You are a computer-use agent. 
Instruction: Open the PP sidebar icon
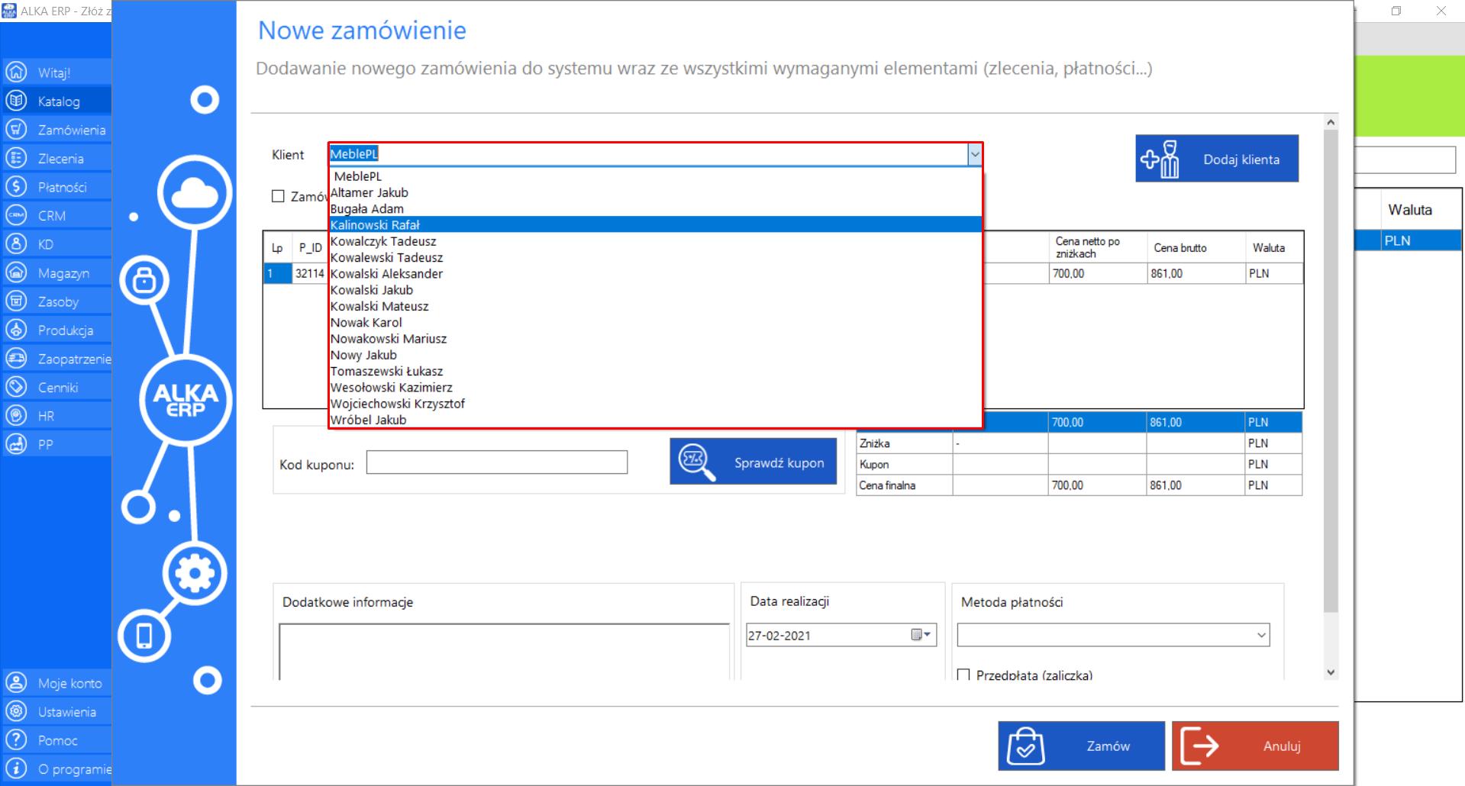pyautogui.click(x=16, y=444)
